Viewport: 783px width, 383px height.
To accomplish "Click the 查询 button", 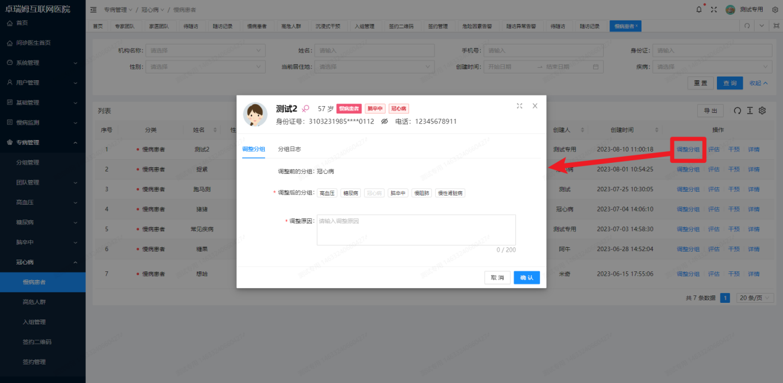I will point(730,83).
